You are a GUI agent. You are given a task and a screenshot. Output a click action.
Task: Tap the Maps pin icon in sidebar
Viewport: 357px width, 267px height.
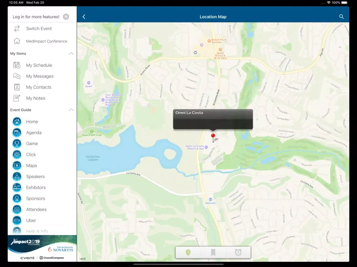[x=17, y=165]
